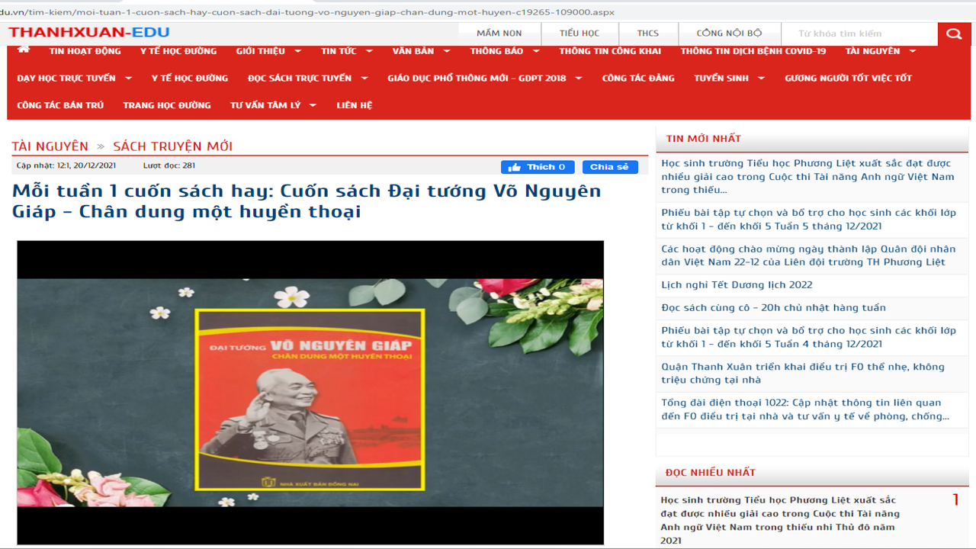Open Quận Thanh Xuân điều trị F0 thể nhẹ link
Viewport: 976px width, 549px height.
803,373
